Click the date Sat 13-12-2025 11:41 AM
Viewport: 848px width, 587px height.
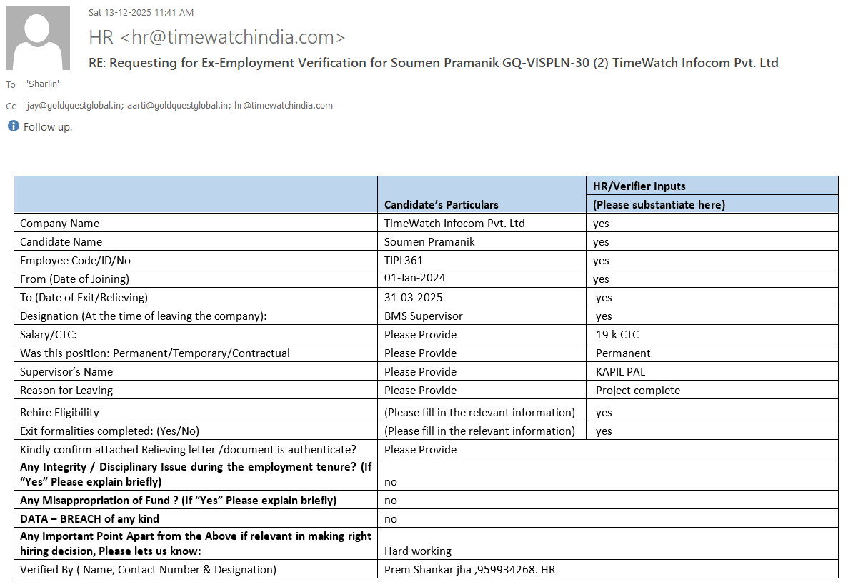coord(141,12)
